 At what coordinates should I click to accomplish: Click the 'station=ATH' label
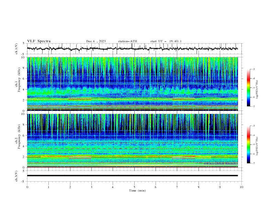[127, 41]
